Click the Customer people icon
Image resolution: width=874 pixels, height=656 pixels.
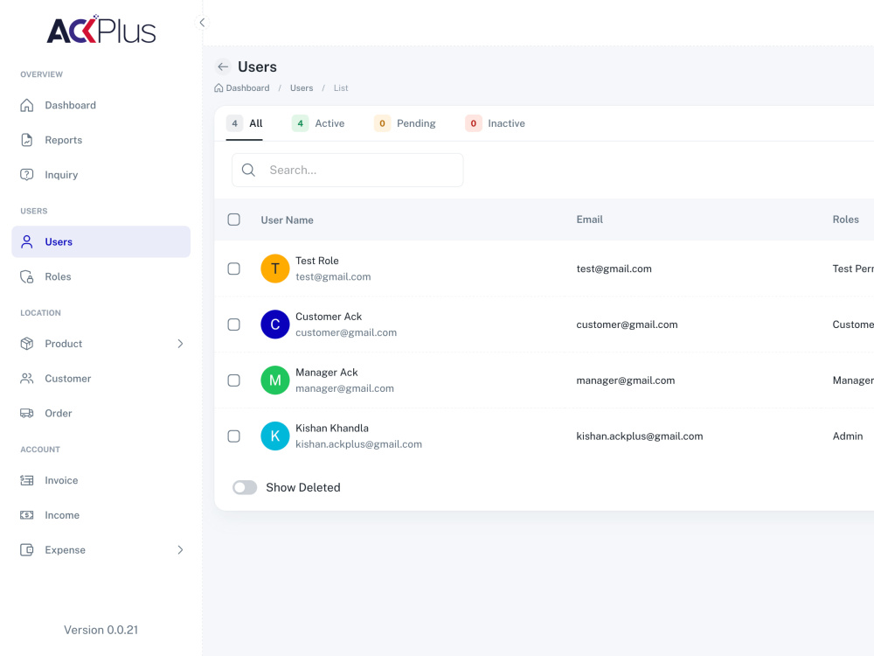coord(27,378)
